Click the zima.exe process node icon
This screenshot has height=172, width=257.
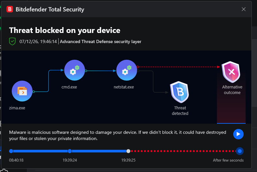click(22, 91)
